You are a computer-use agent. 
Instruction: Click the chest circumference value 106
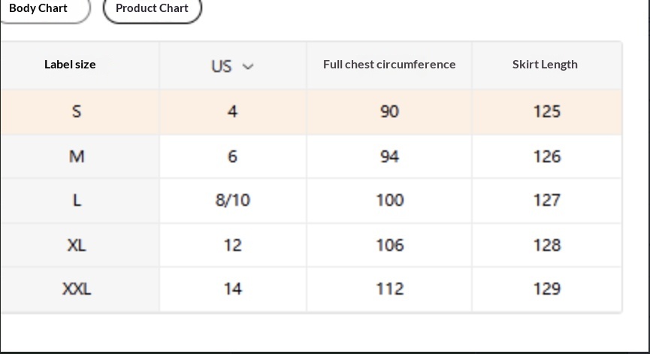pos(389,245)
